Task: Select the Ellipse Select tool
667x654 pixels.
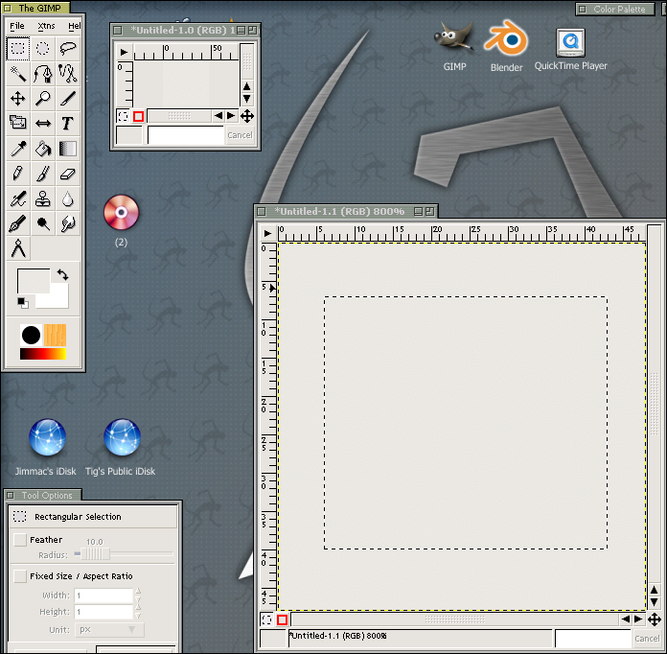Action: point(43,47)
